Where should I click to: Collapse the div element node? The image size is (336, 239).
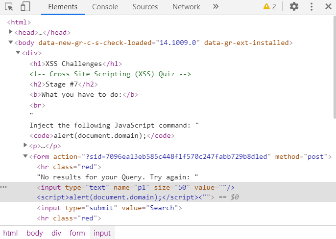pos(18,52)
